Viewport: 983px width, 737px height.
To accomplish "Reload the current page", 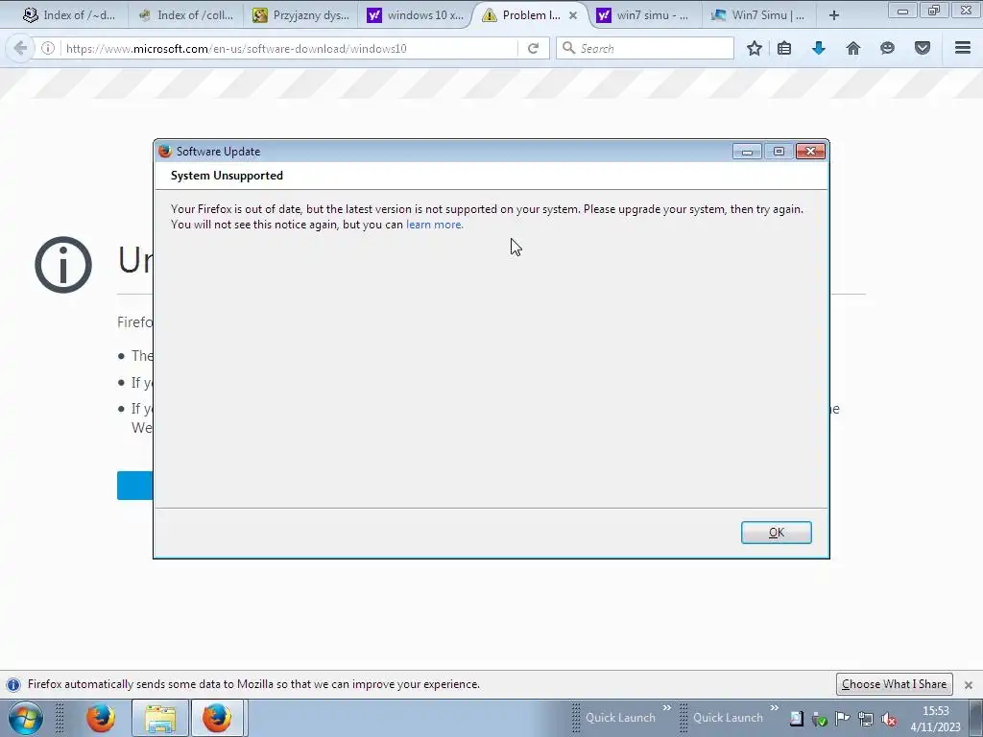I will click(533, 48).
